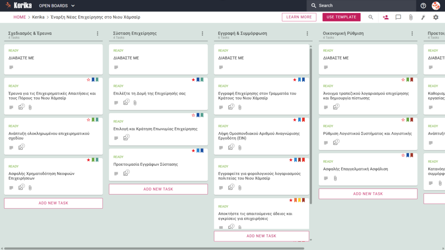Toggle star on Ανάπτυξη ολοκληρωμένου επιχειρηματικού card

[88, 120]
